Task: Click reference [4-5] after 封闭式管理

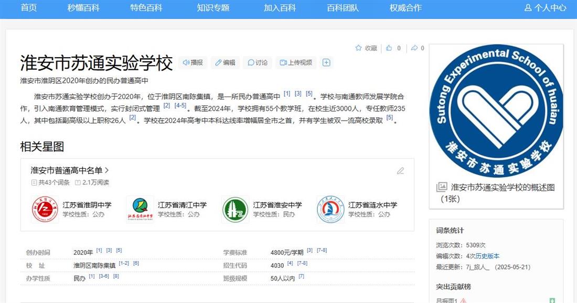Action: tap(180, 105)
